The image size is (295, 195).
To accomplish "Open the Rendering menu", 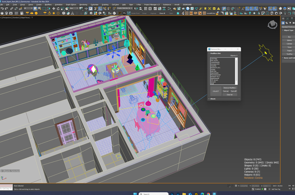I will [83, 4].
